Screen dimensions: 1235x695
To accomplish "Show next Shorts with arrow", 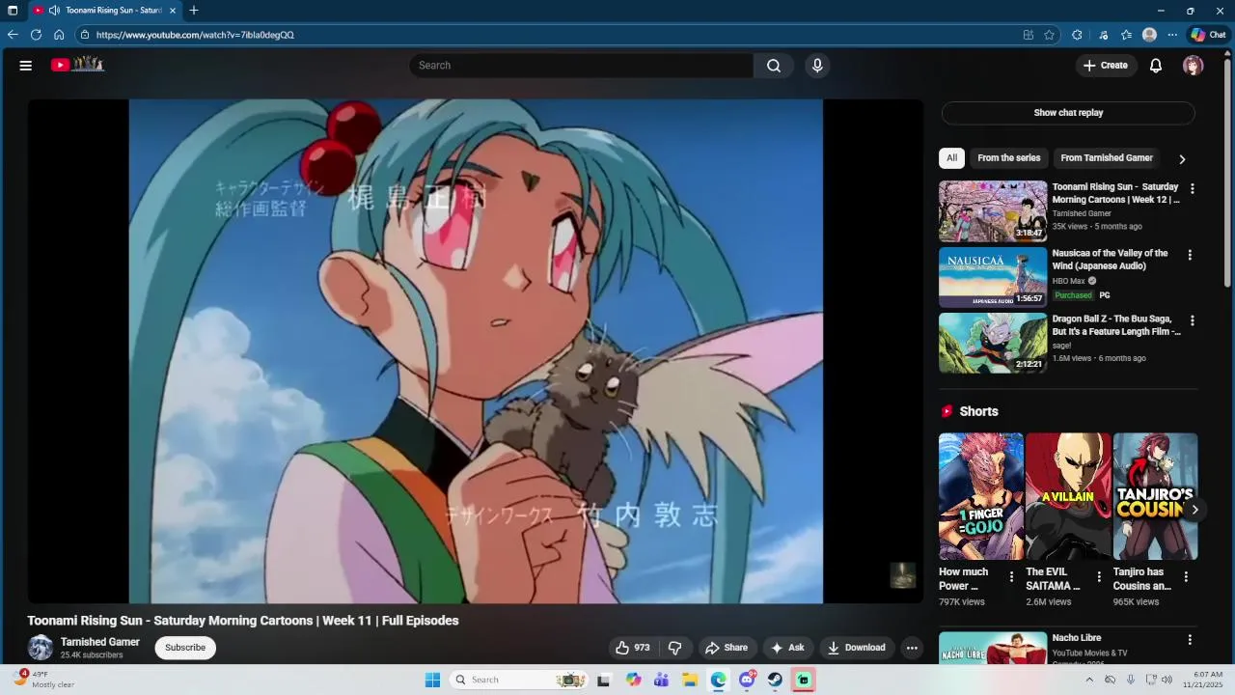I will (1194, 510).
